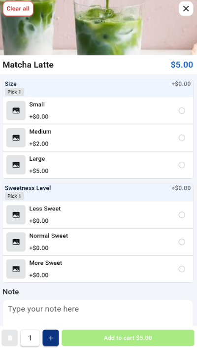197x349 pixels.
Task: Close the Matcha Latte dialog
Action: pyautogui.click(x=186, y=9)
